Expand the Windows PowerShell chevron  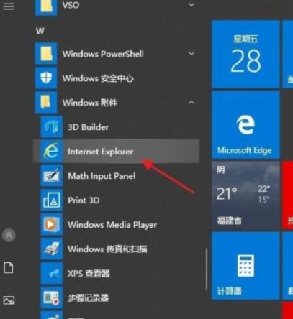click(x=191, y=53)
